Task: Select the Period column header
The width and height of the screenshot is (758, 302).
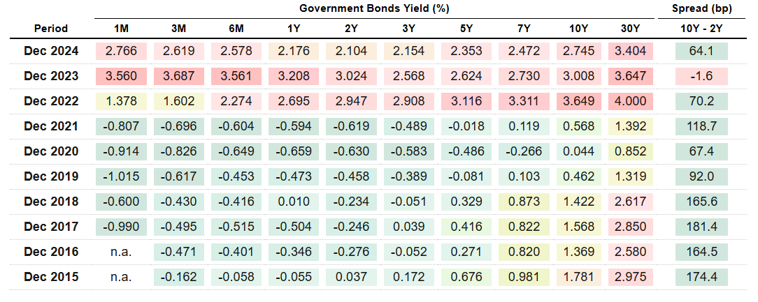Action: point(51,29)
